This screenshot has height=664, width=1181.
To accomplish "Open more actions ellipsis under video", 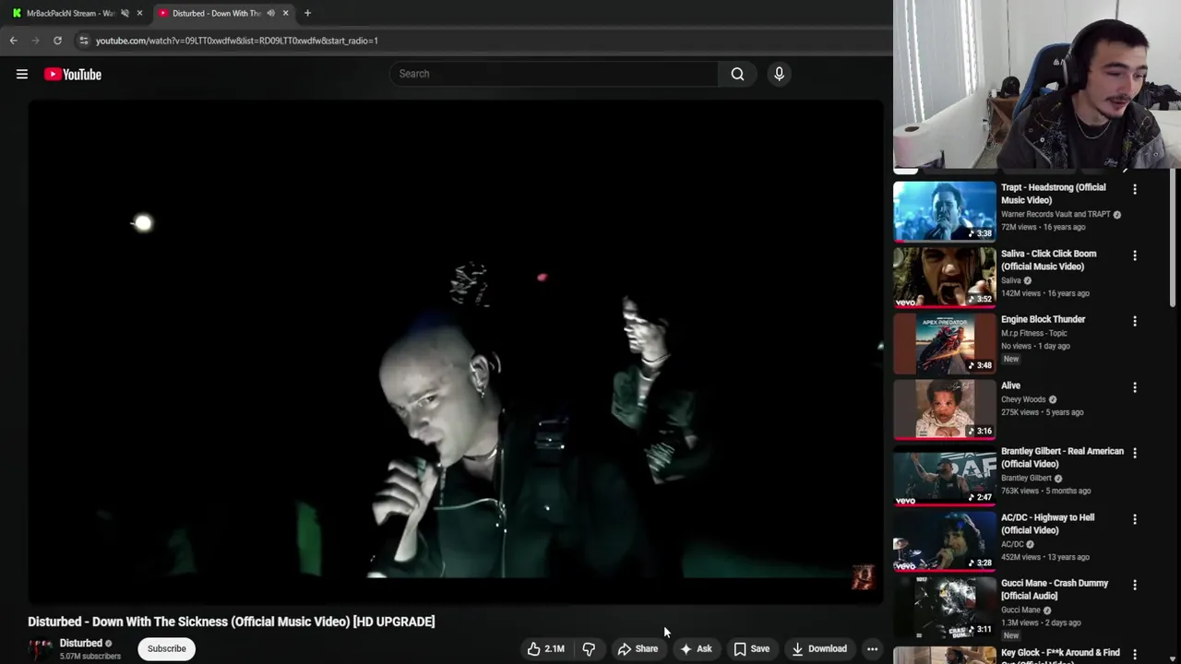I will pyautogui.click(x=872, y=648).
